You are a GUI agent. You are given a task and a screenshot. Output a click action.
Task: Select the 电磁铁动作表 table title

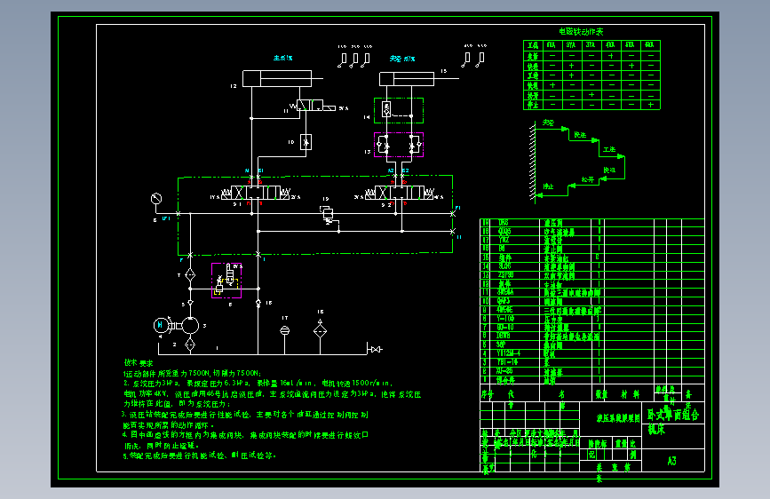(x=581, y=31)
